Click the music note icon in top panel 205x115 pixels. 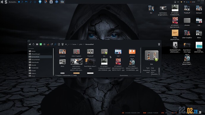pos(31,2)
